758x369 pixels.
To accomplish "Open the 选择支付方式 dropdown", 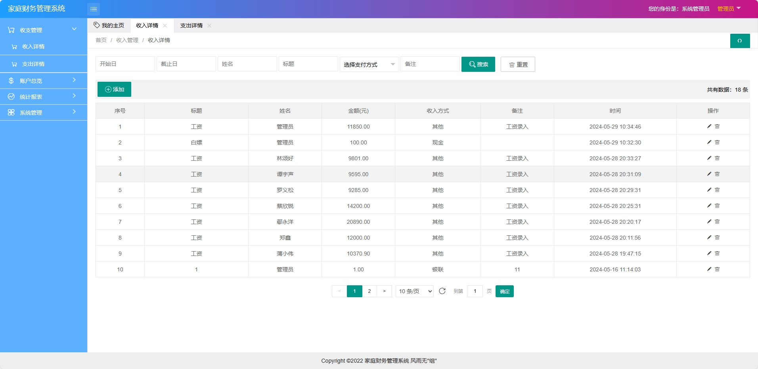I will point(369,64).
